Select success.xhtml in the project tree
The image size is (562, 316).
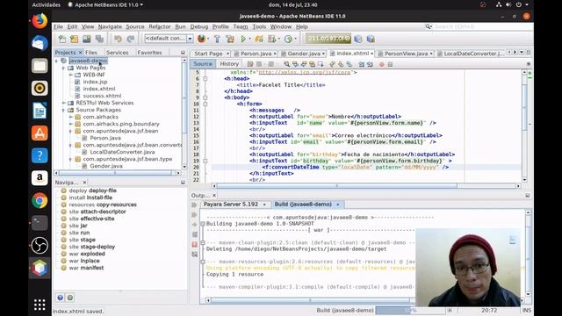point(102,96)
